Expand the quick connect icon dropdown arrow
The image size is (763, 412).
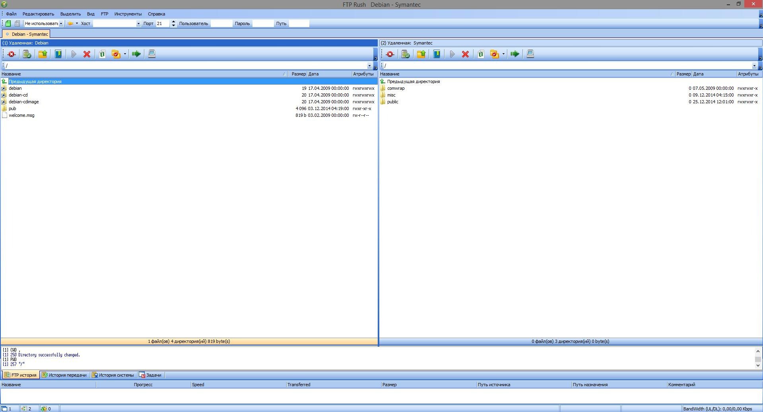tap(77, 23)
